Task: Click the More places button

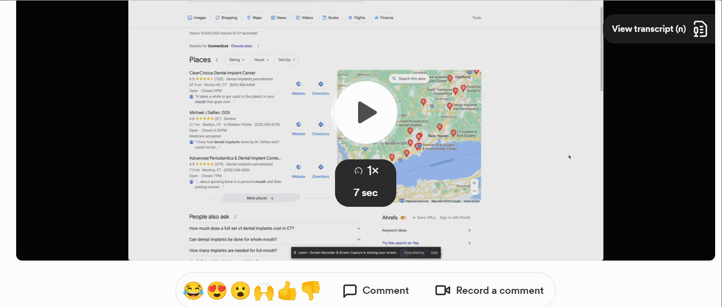Action: [261, 198]
